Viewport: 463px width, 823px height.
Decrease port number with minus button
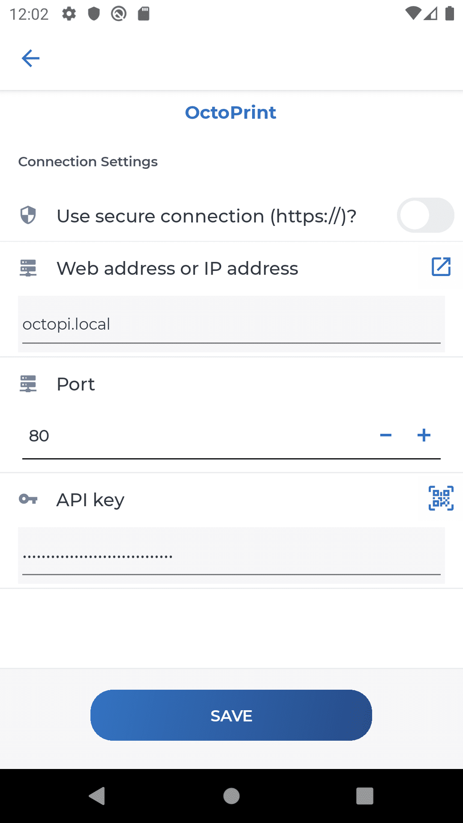(386, 436)
